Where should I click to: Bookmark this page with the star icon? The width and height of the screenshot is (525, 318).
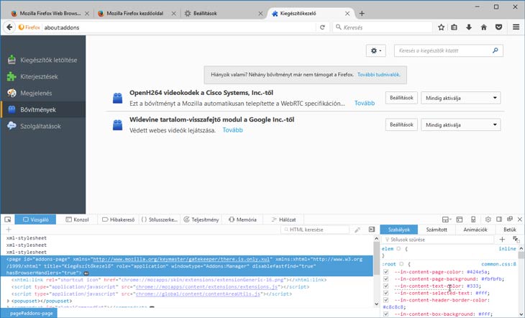click(441, 27)
